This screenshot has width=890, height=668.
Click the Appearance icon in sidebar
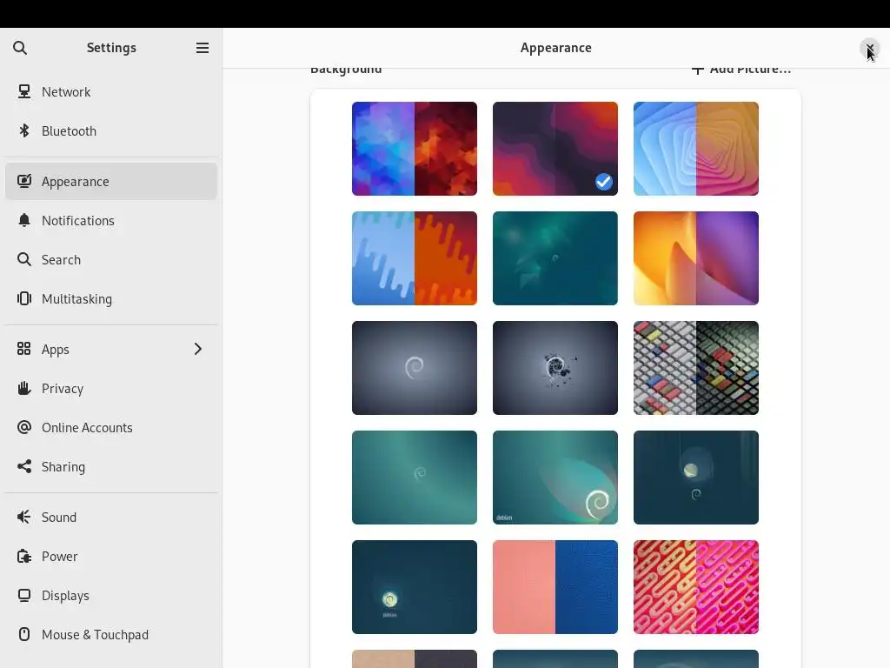(23, 181)
